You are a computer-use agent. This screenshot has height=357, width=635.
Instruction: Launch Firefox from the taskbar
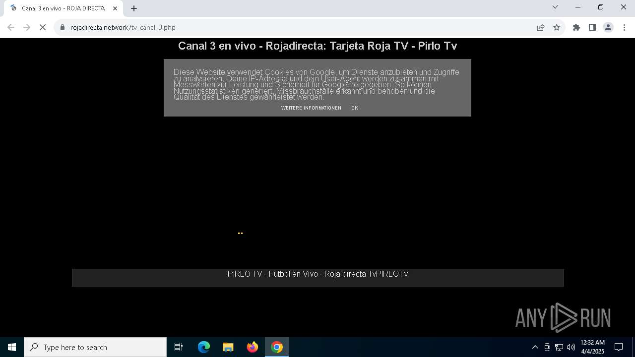(x=253, y=347)
